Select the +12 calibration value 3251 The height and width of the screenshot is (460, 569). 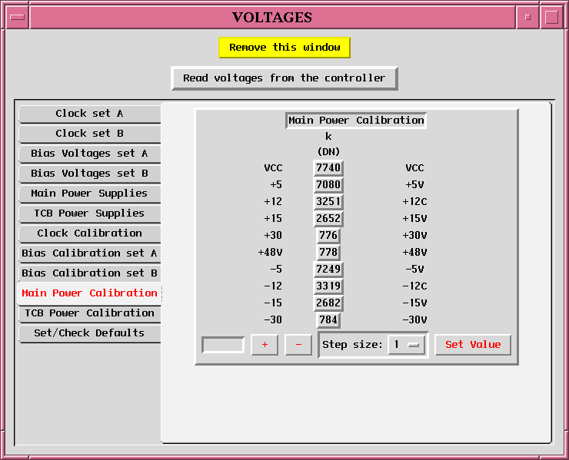coord(328,201)
